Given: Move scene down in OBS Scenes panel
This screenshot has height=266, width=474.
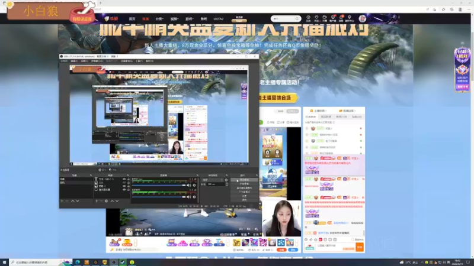Looking at the screenshot, I should tap(78, 201).
